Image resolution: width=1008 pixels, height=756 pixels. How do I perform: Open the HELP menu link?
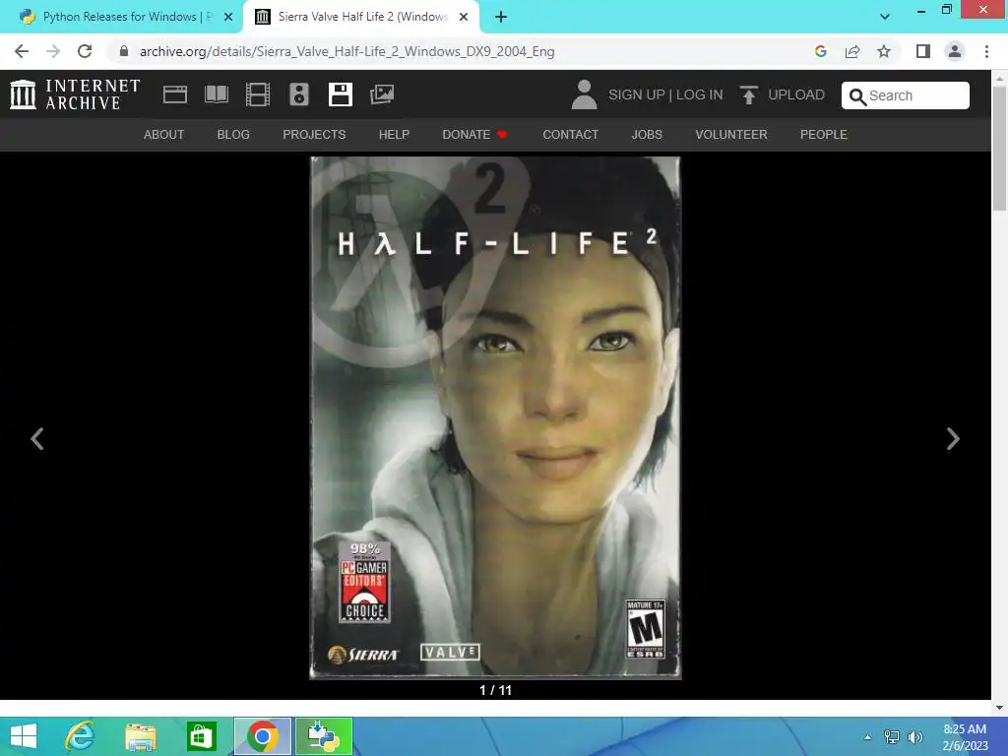[x=394, y=134]
